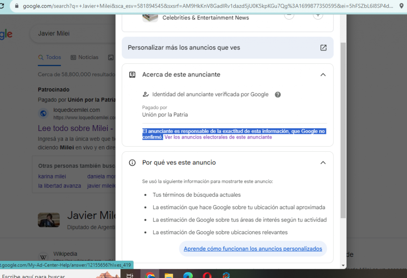The height and width of the screenshot is (278, 407).
Task: Click help question mark next to verified identity
Action: click(278, 95)
